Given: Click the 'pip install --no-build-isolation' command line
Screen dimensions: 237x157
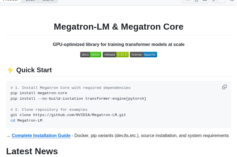Looking at the screenshot, I should pyautogui.click(x=78, y=99).
